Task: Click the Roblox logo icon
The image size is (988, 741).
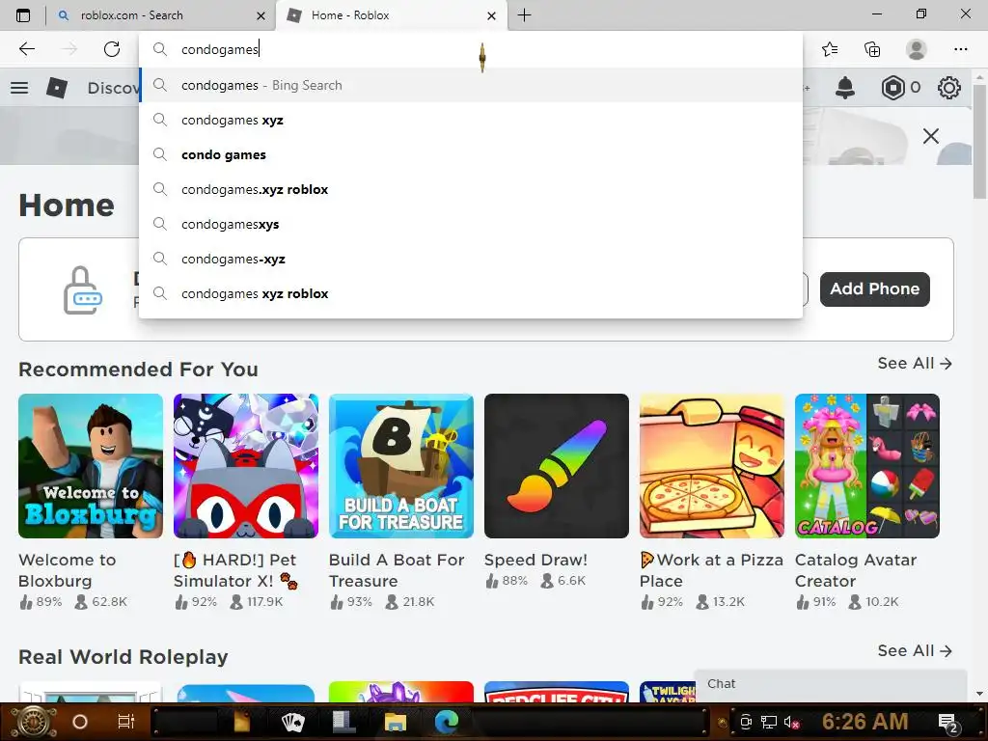Action: pos(57,88)
